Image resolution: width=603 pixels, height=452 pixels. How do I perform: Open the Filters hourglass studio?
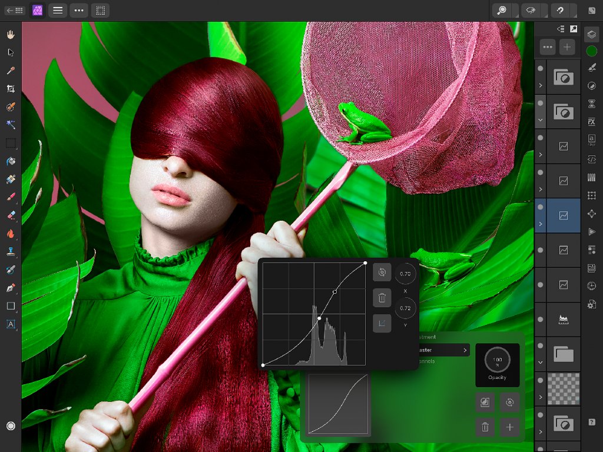(591, 104)
